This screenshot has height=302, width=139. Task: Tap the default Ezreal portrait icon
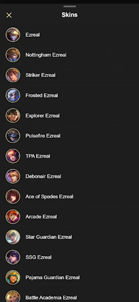tap(13, 35)
